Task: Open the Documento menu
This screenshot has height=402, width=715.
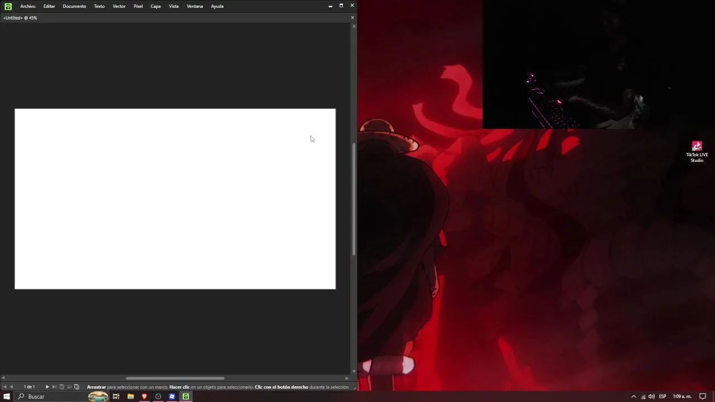Action: pos(74,6)
